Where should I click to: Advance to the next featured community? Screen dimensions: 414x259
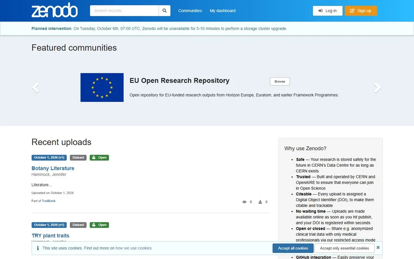pos(377,88)
